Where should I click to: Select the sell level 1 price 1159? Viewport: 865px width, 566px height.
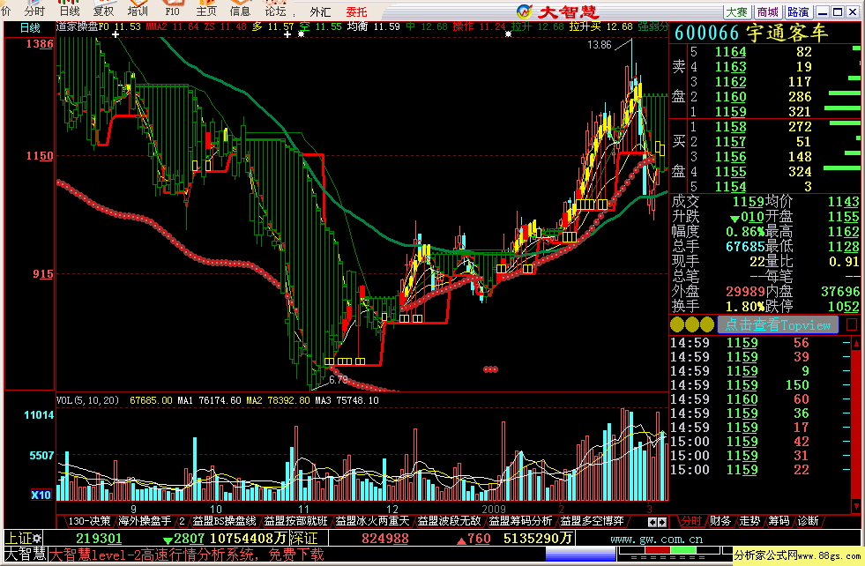[x=730, y=111]
